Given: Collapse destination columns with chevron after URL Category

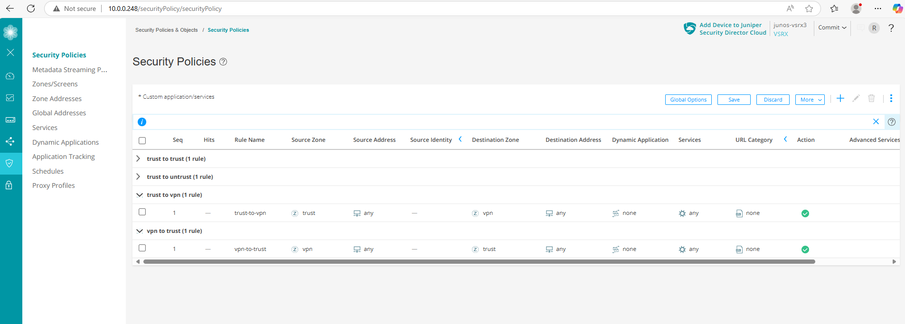Looking at the screenshot, I should (x=785, y=139).
